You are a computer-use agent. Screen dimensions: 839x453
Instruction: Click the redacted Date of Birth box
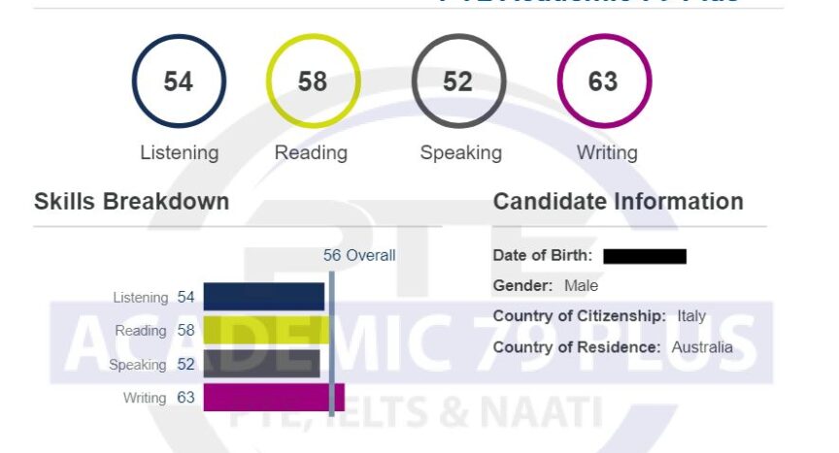click(x=645, y=256)
